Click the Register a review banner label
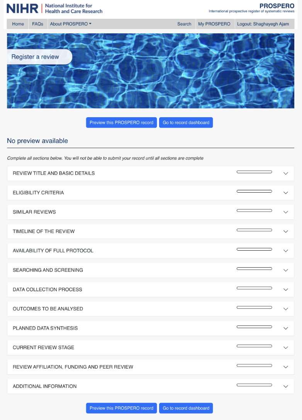This screenshot has height=420, width=302. point(36,57)
